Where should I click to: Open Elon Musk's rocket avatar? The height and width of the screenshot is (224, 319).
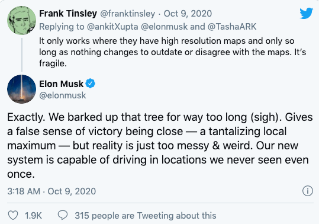[21, 89]
